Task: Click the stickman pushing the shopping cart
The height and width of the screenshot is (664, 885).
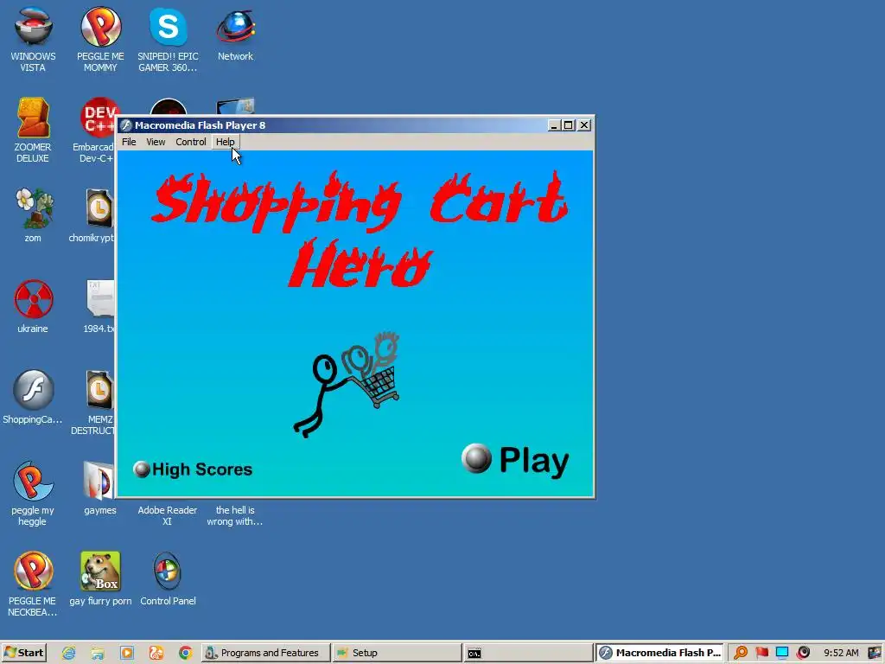Action: coord(347,384)
